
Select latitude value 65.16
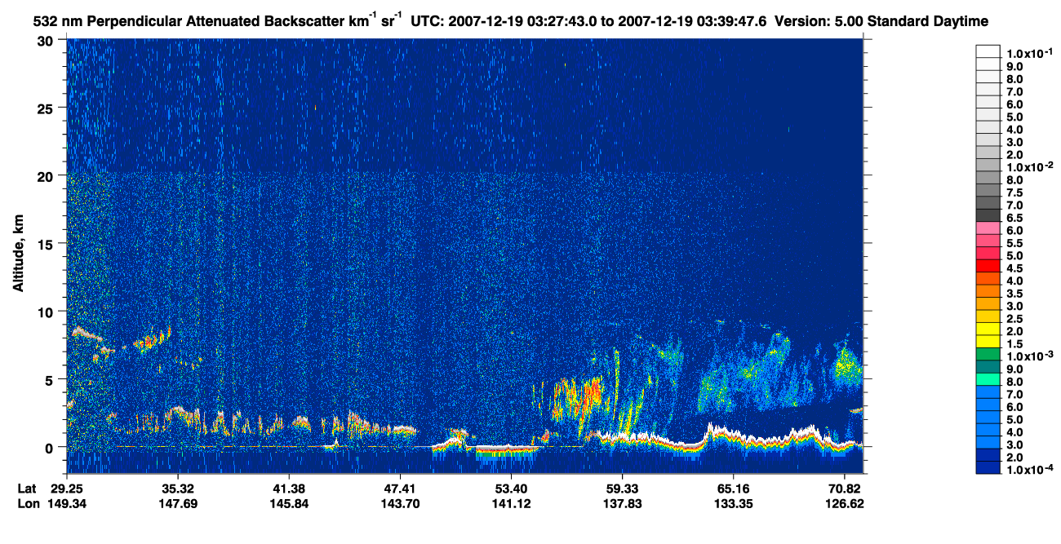coord(733,489)
